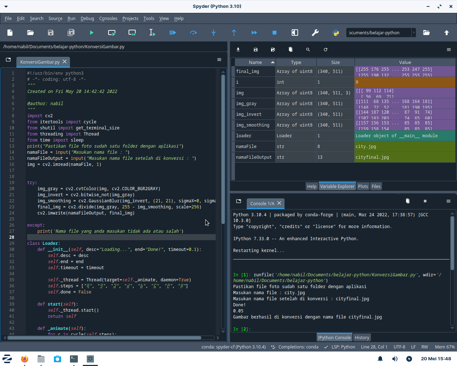Switch to the Plots tab
The image size is (457, 366).
point(363,186)
